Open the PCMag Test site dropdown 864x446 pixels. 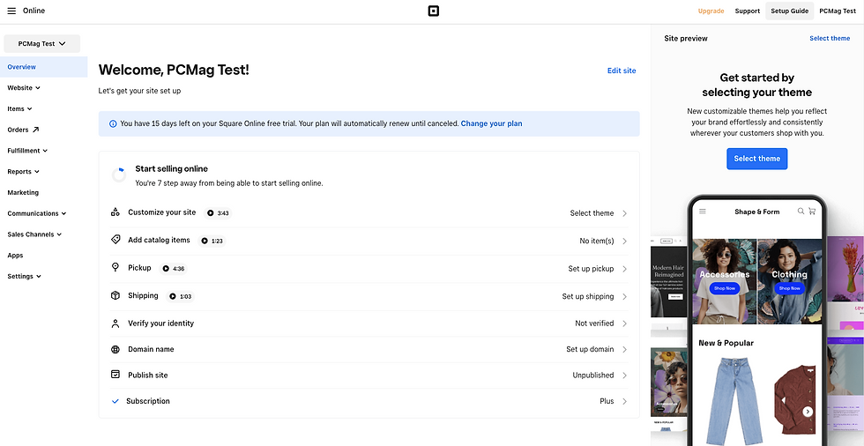pyautogui.click(x=42, y=43)
